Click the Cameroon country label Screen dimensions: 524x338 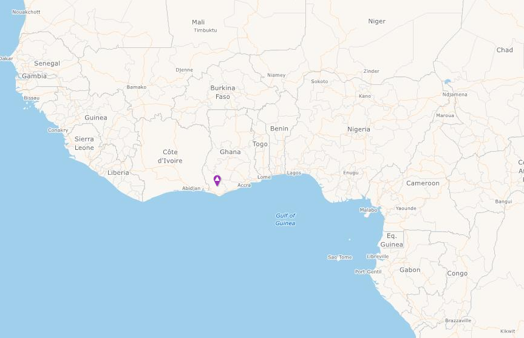coord(423,183)
